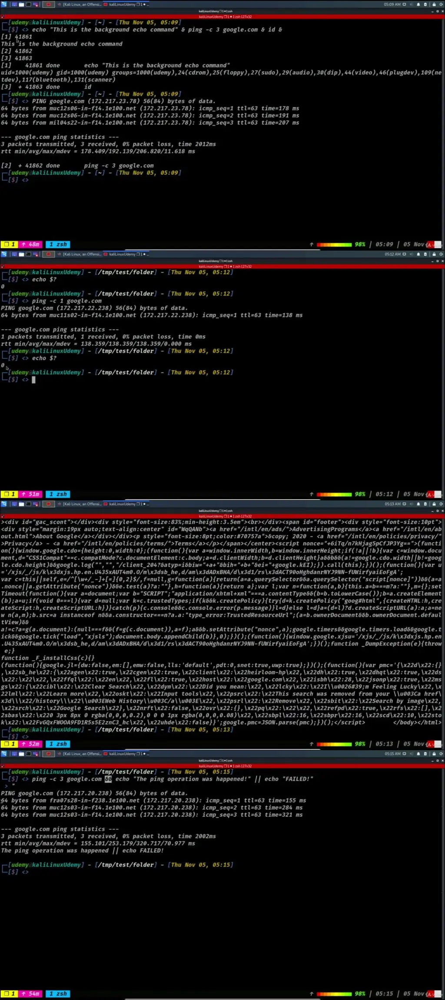Click the '[3] + 41863 done id' line
Image resolution: width=445 pixels, height=1000 pixels.
click(46, 87)
